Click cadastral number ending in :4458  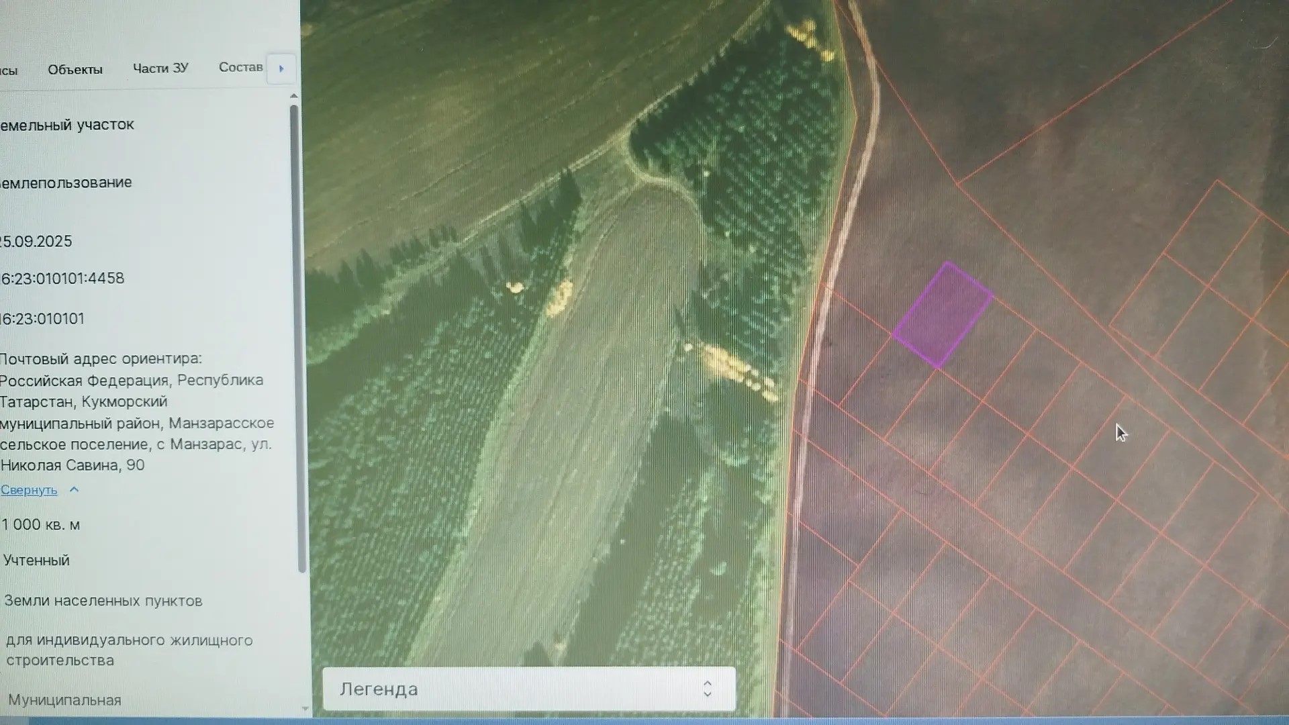click(x=62, y=279)
